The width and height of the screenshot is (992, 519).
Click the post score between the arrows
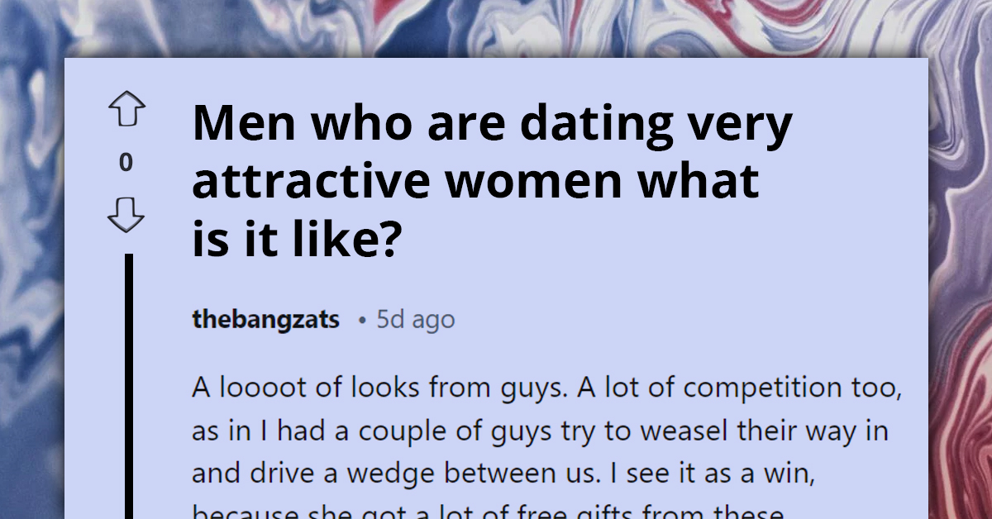[x=126, y=161]
